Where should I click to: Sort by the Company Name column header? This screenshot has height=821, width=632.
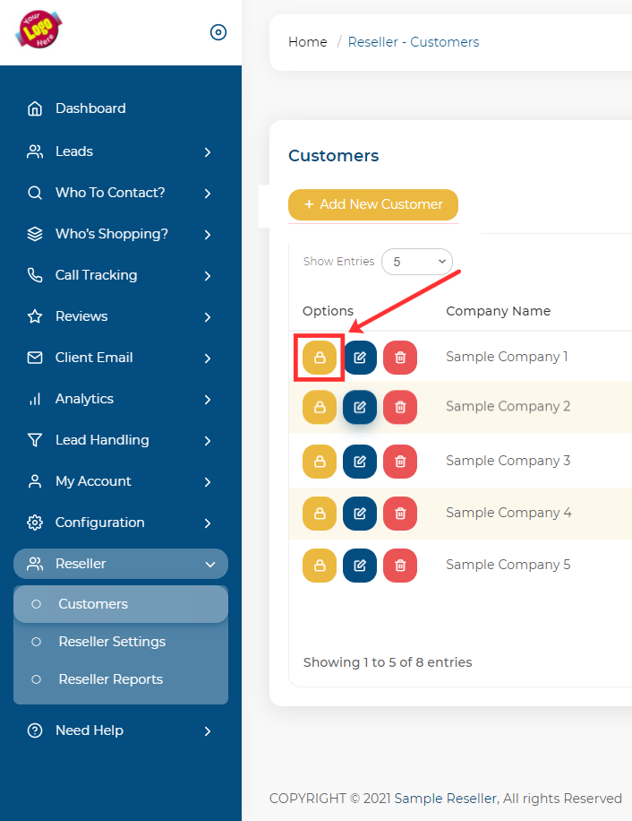498,311
